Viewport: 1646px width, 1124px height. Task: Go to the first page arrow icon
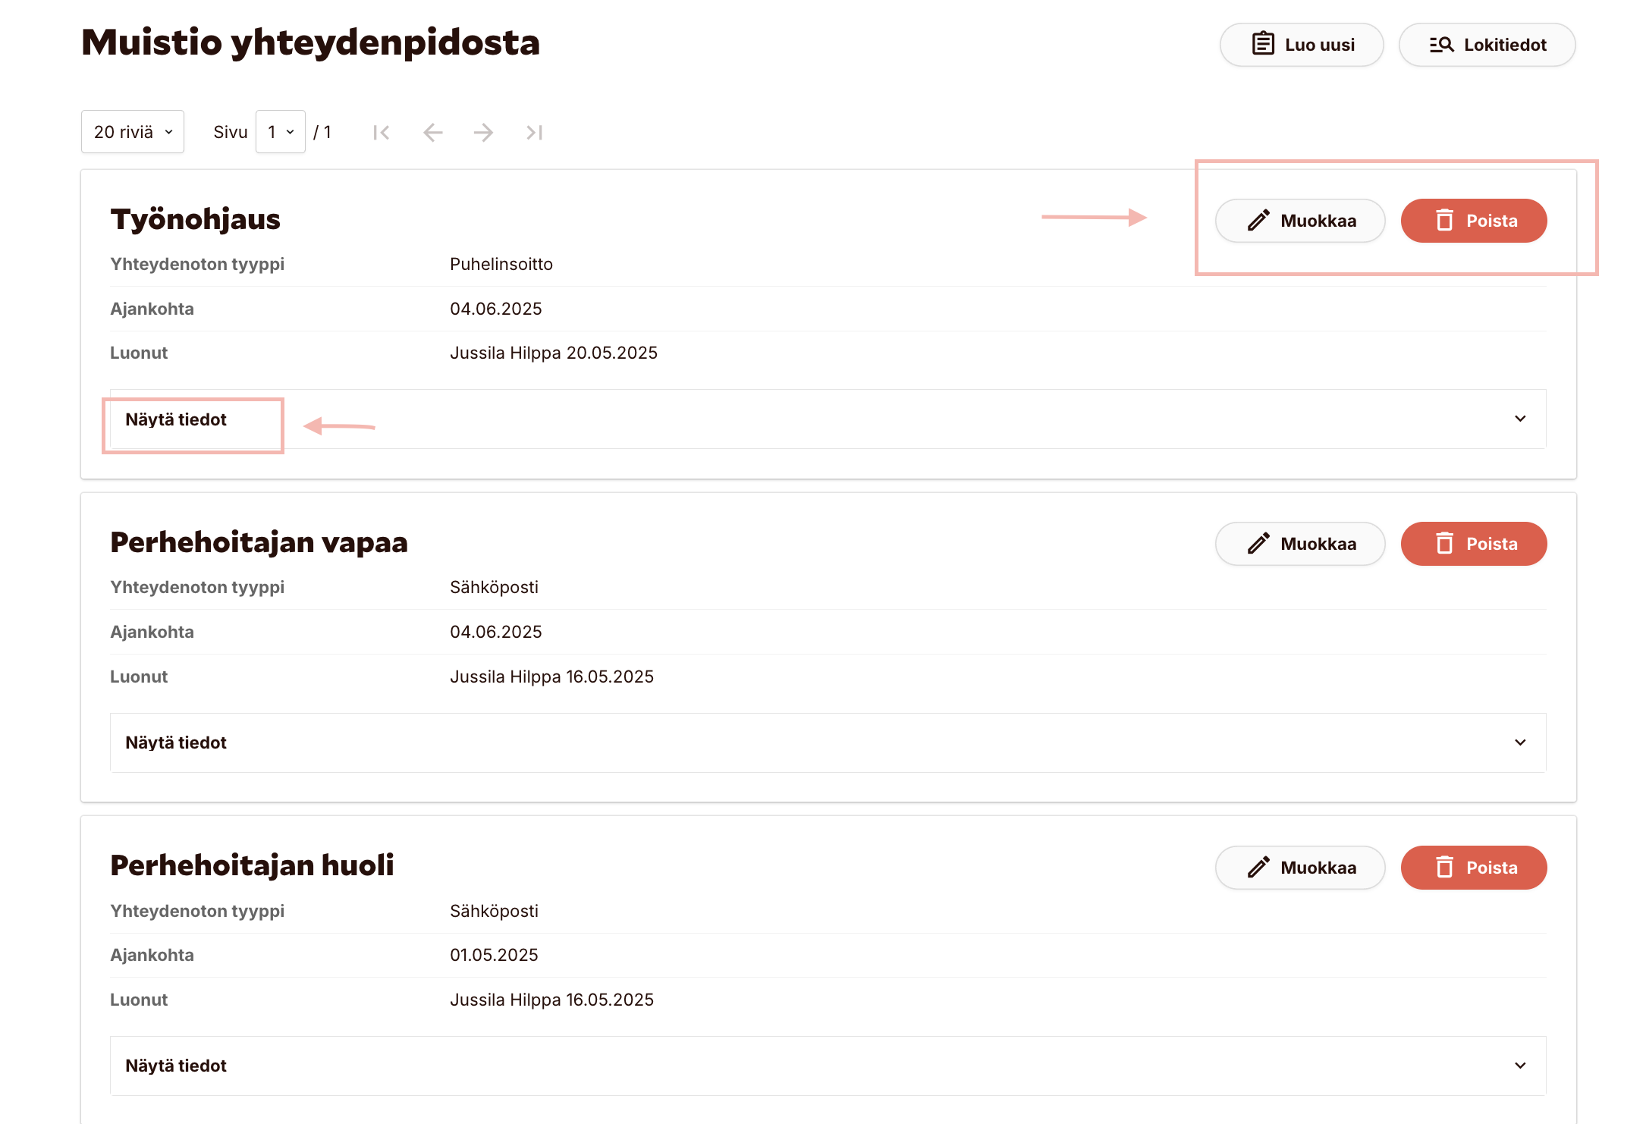click(x=382, y=133)
